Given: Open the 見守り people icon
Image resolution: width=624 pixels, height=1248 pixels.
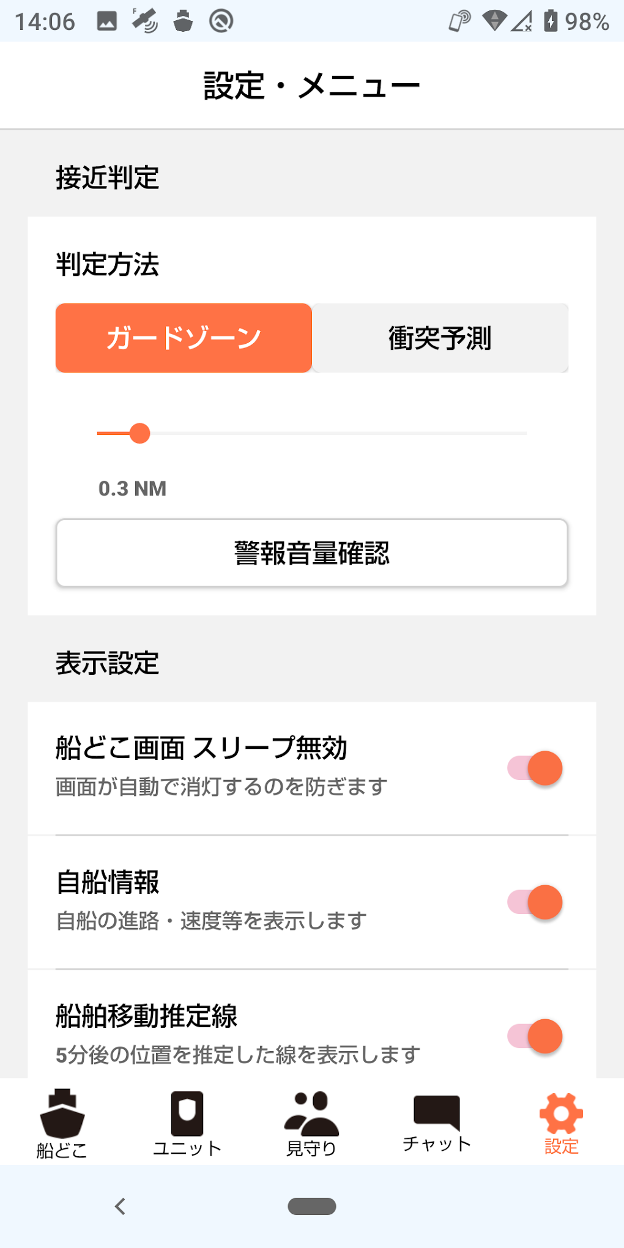Looking at the screenshot, I should pos(311,1113).
